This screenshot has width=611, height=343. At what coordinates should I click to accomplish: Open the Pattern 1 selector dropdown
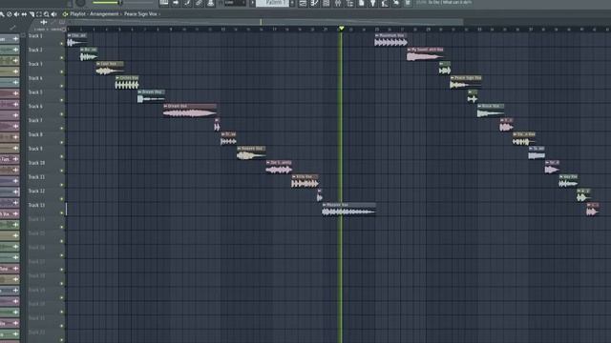tap(272, 3)
